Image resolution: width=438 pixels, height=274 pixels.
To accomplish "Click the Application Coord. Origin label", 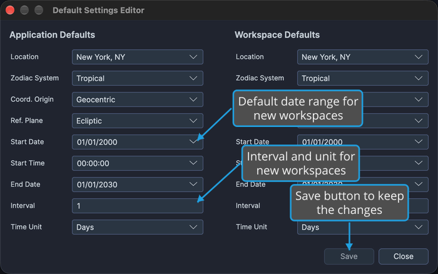I will (x=32, y=99).
